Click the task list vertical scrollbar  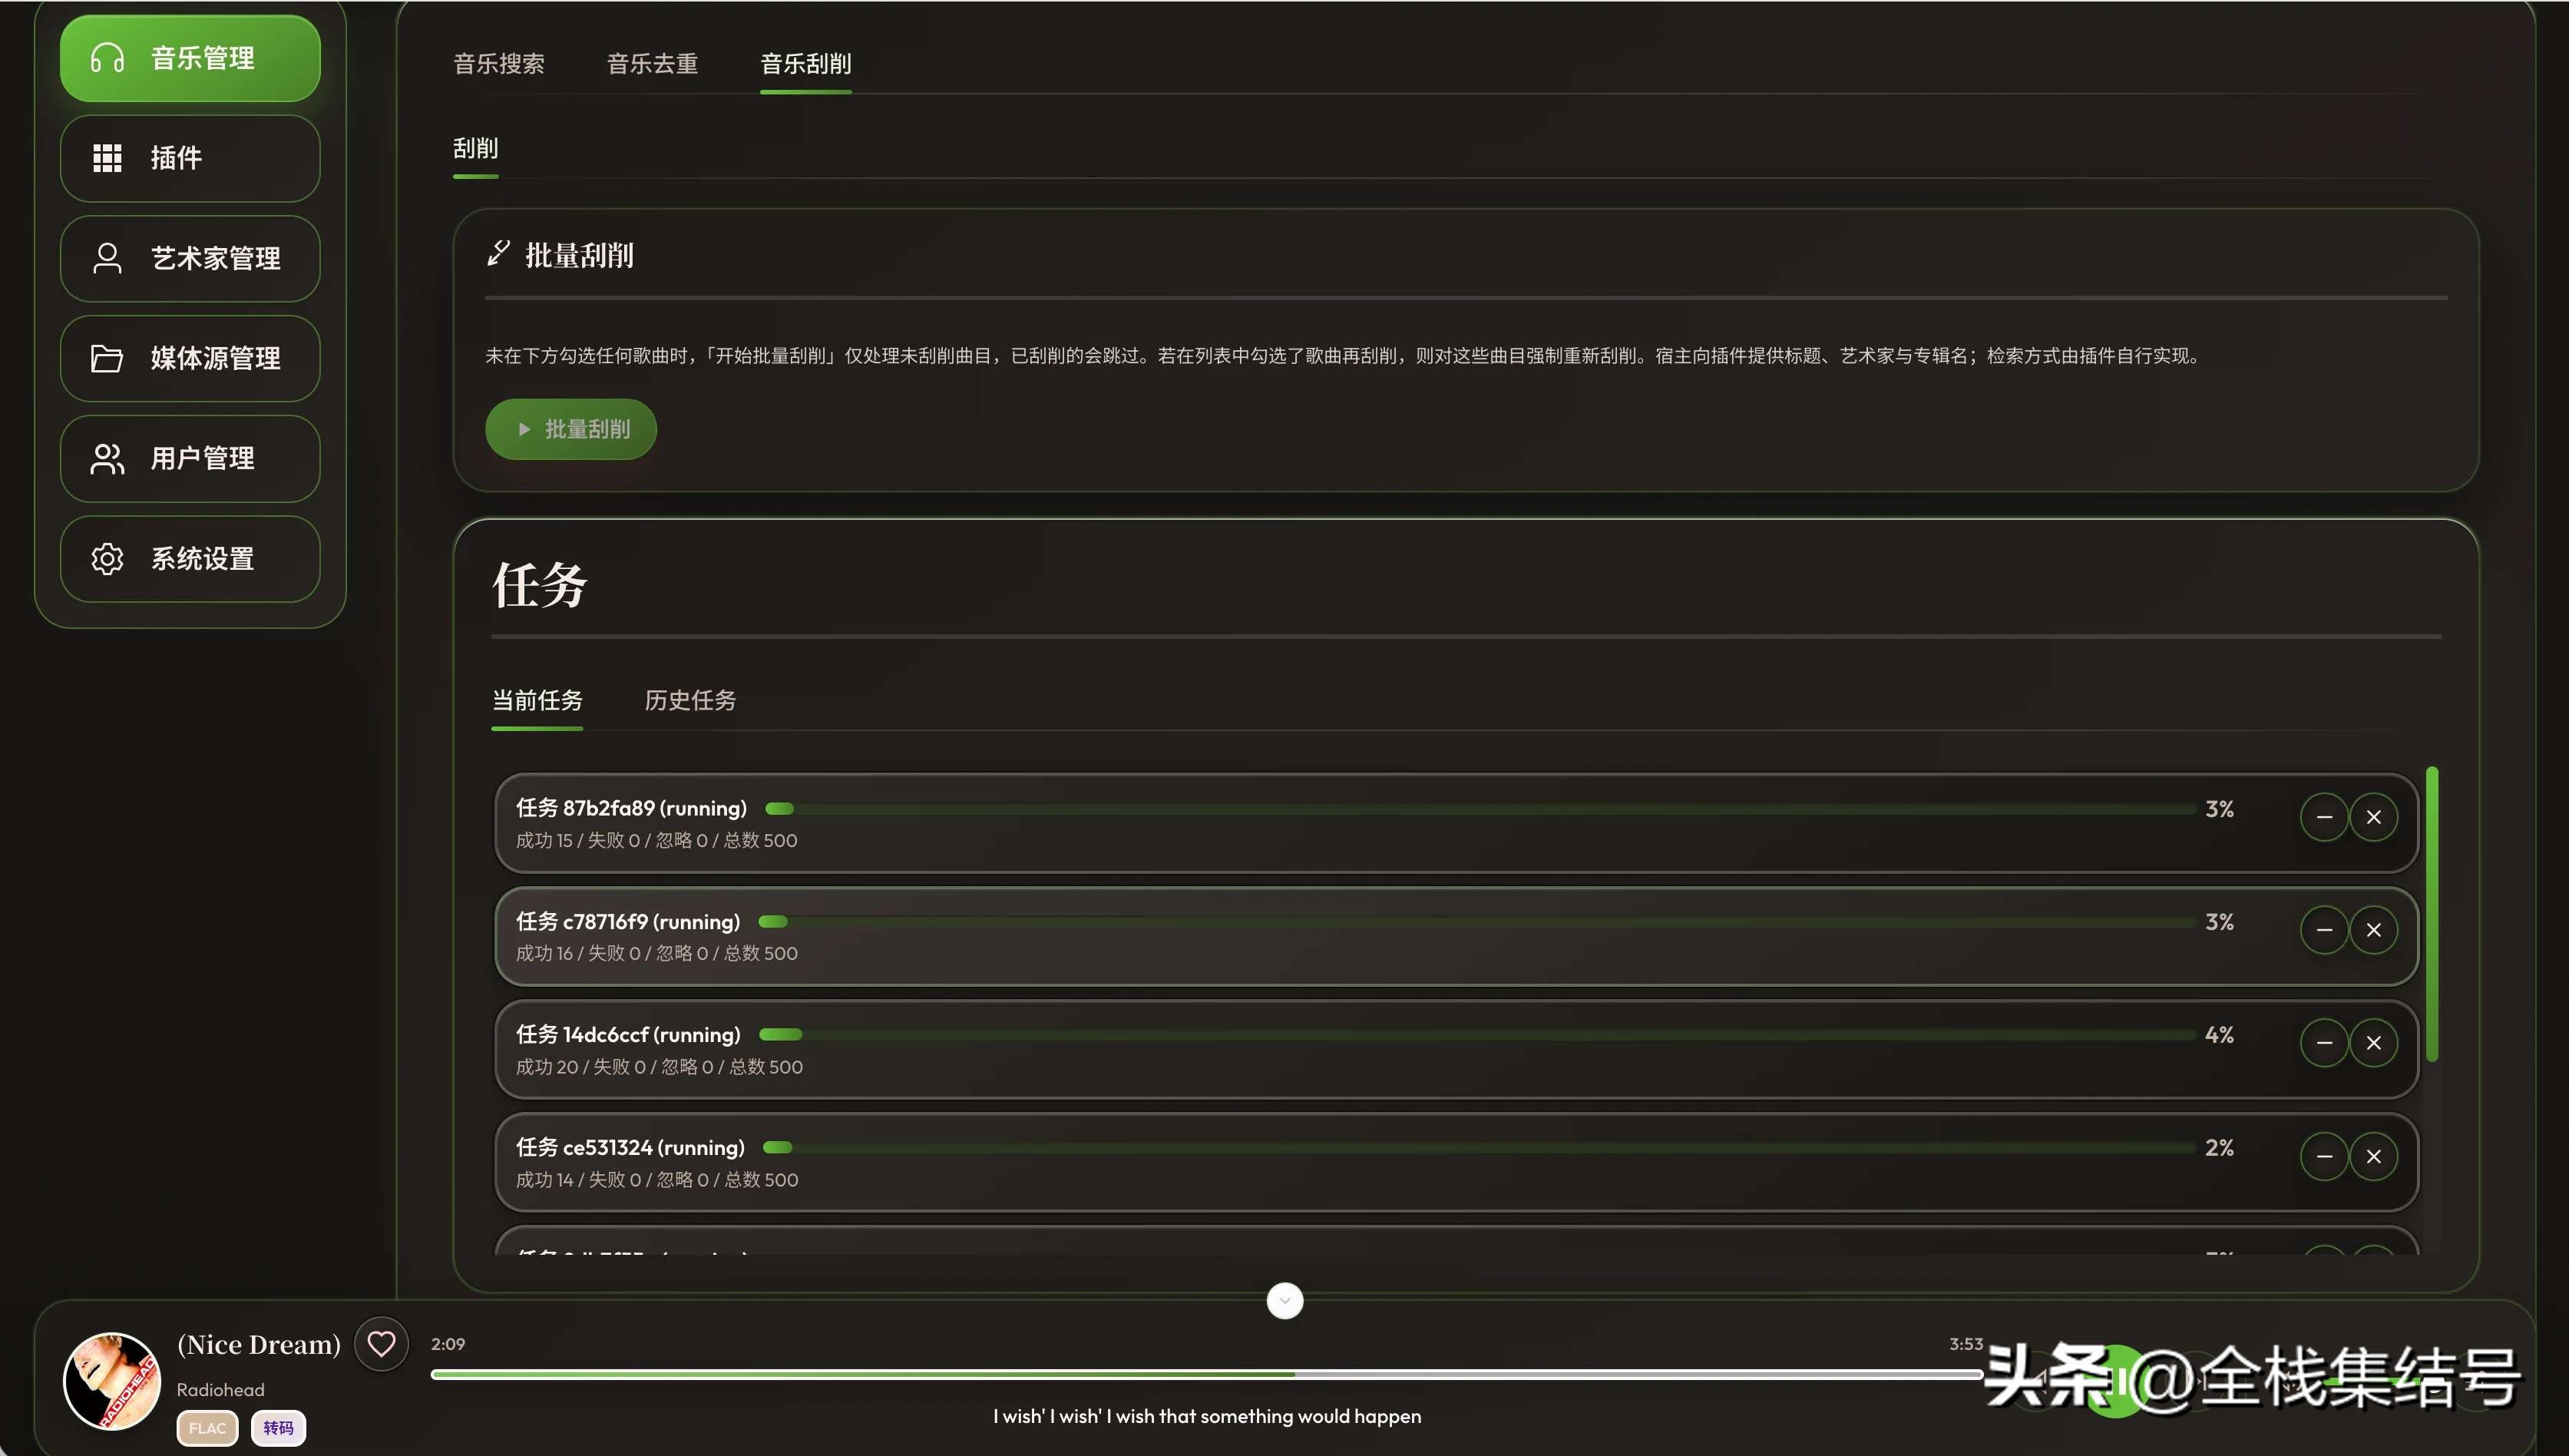pos(2432,914)
